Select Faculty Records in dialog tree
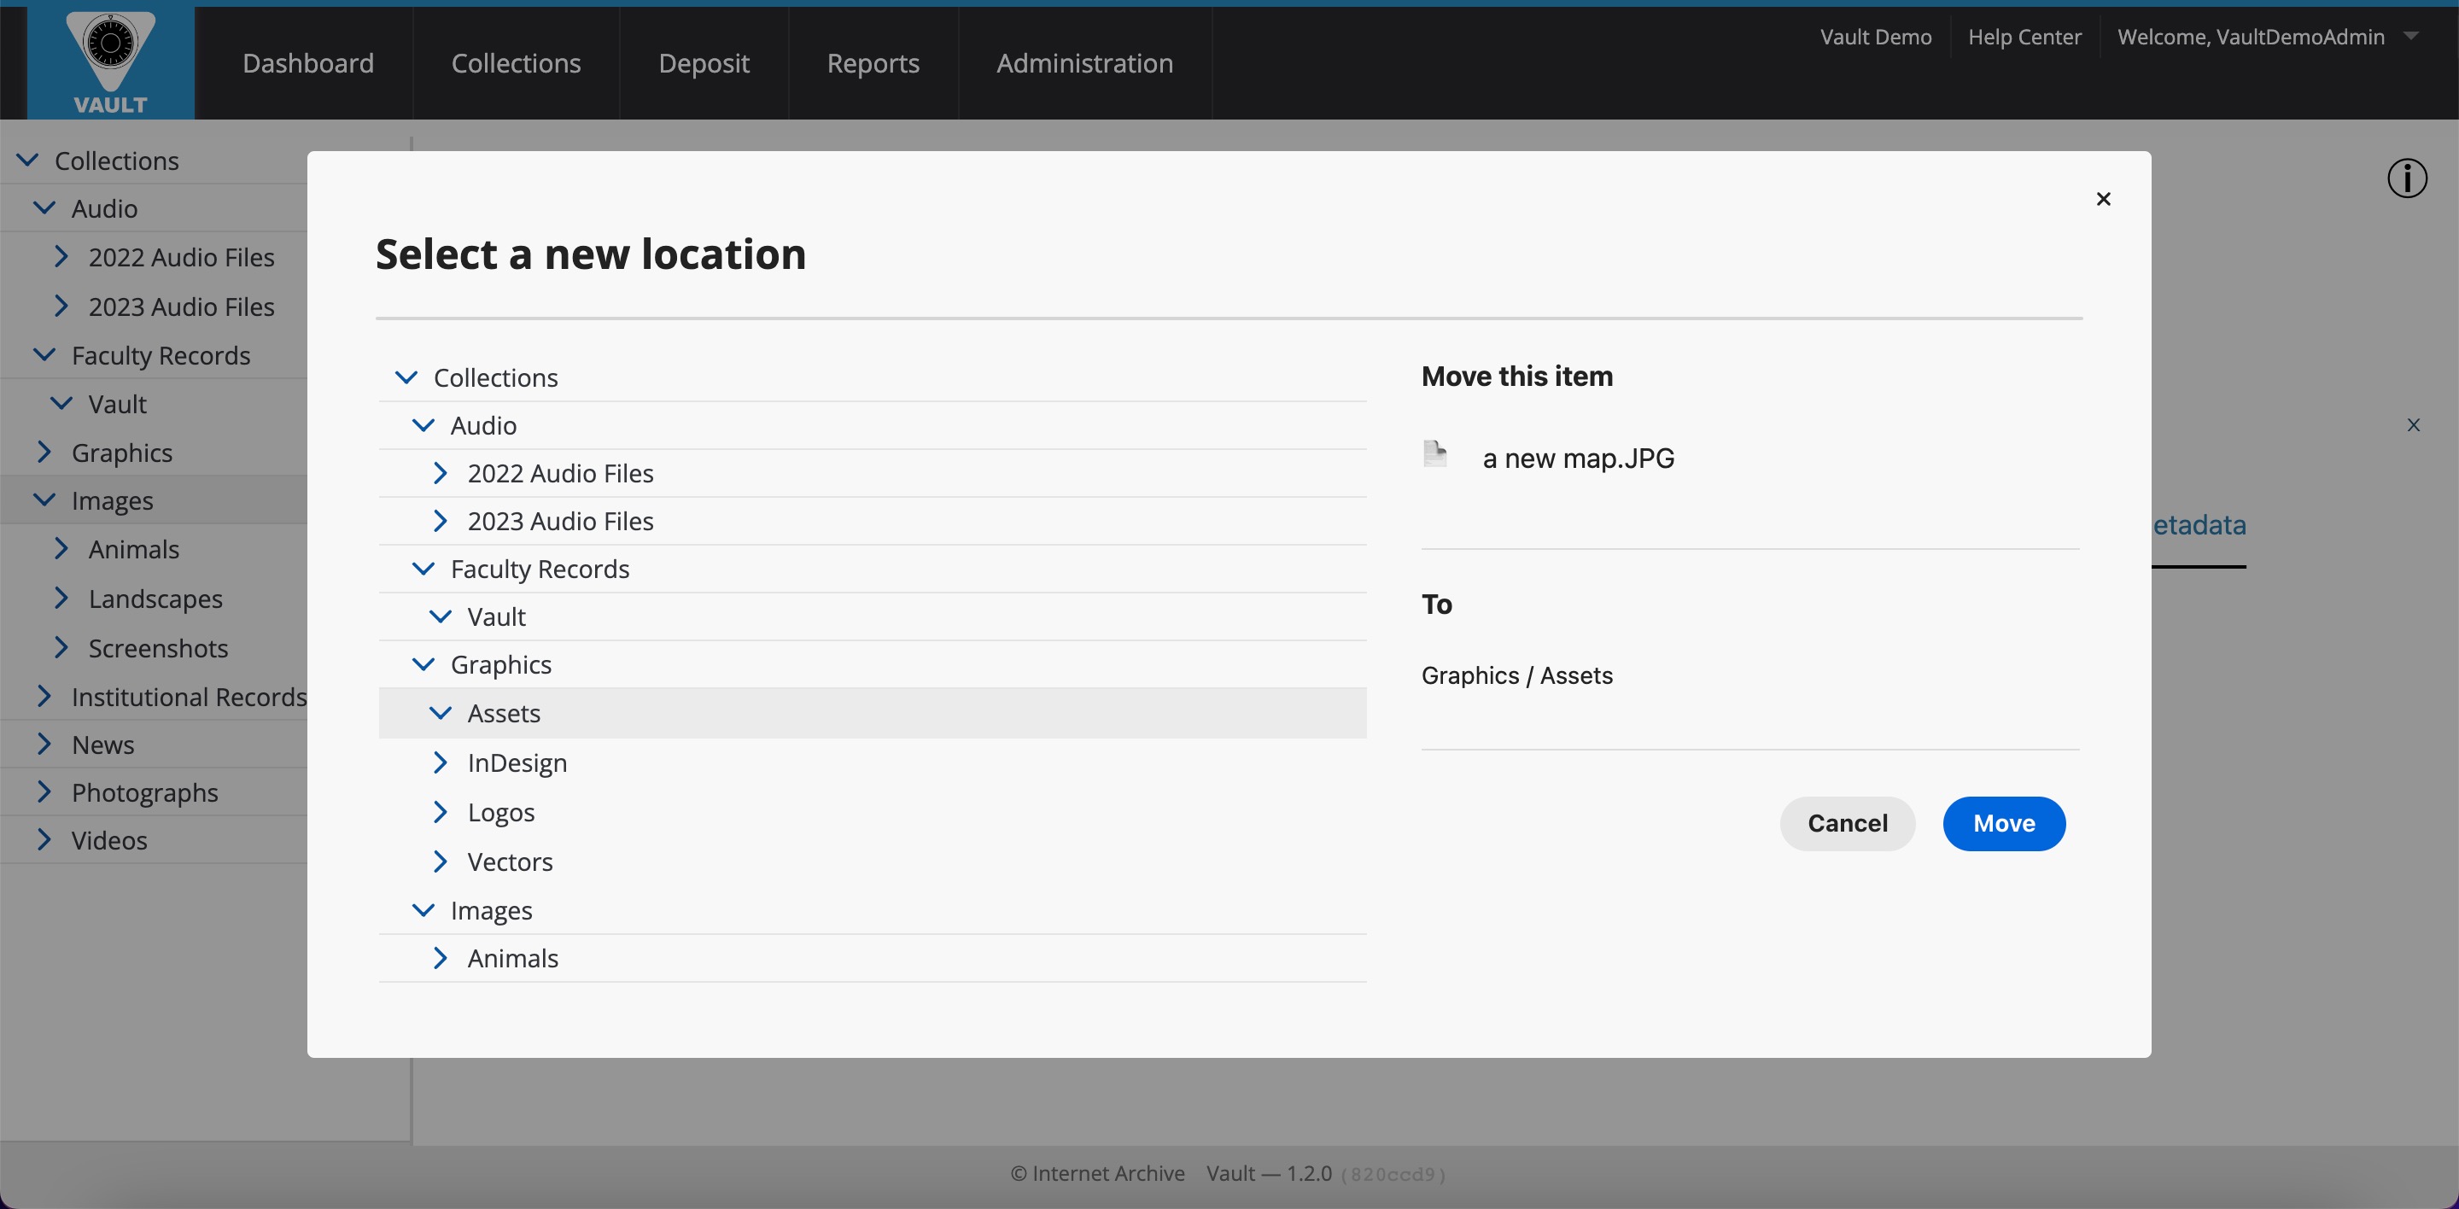2459x1209 pixels. click(540, 569)
